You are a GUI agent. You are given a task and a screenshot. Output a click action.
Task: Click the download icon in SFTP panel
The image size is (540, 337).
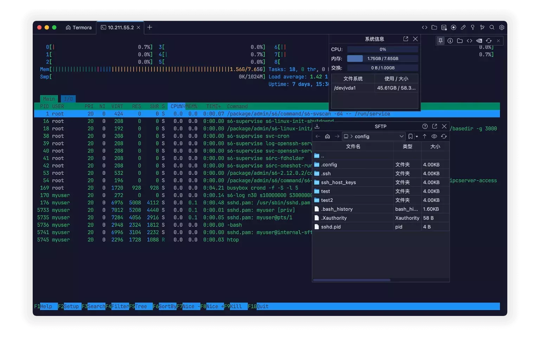point(317,126)
